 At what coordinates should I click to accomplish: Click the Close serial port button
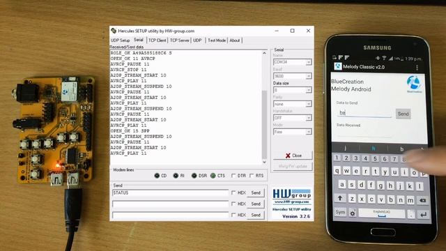(293, 155)
